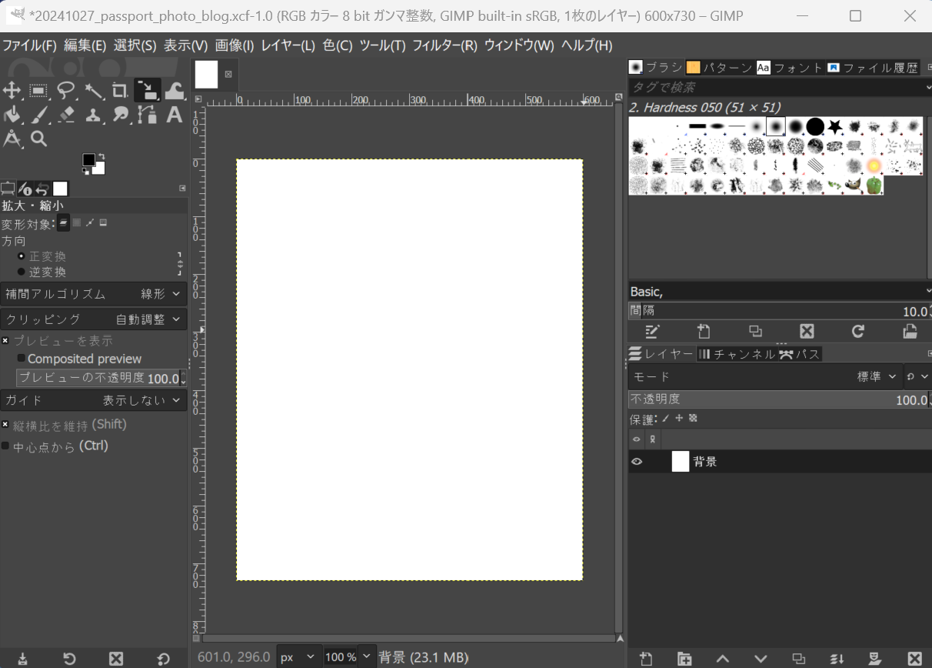Image resolution: width=932 pixels, height=668 pixels.
Task: Enable the Composited preview checkbox
Action: (x=22, y=359)
